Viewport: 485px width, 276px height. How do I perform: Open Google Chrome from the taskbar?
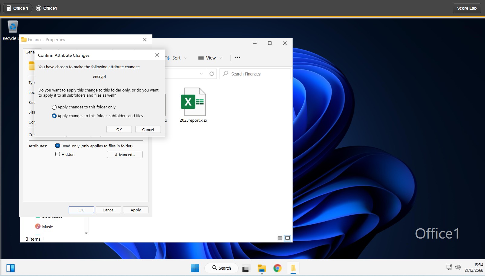click(277, 268)
